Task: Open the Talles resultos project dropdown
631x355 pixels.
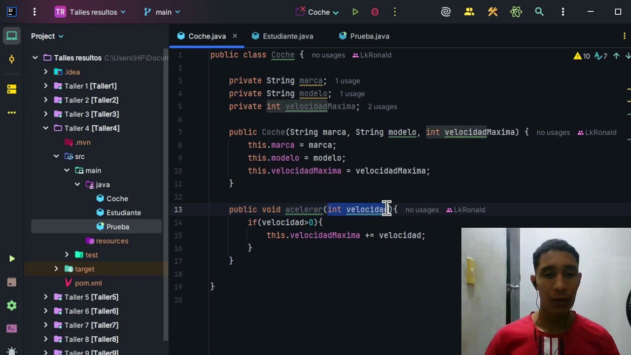Action: (x=90, y=12)
